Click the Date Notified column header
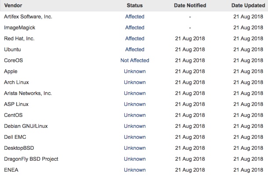Viewport: 268px width, 176px height. (x=190, y=5)
